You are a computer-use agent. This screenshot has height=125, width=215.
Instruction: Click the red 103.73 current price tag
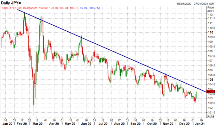[x=211, y=92]
